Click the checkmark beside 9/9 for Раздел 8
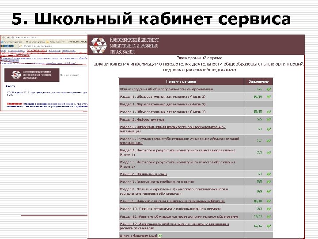Image resolution: width=318 pixels, height=239 pixels. (269, 191)
